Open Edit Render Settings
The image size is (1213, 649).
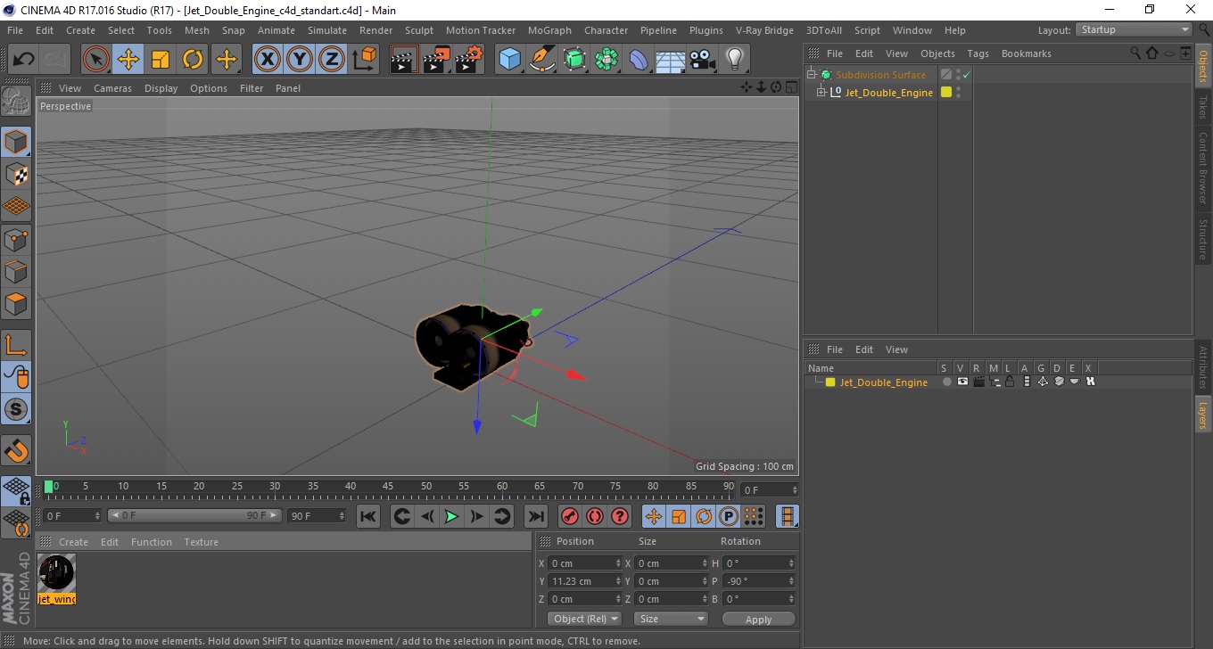(x=469, y=60)
